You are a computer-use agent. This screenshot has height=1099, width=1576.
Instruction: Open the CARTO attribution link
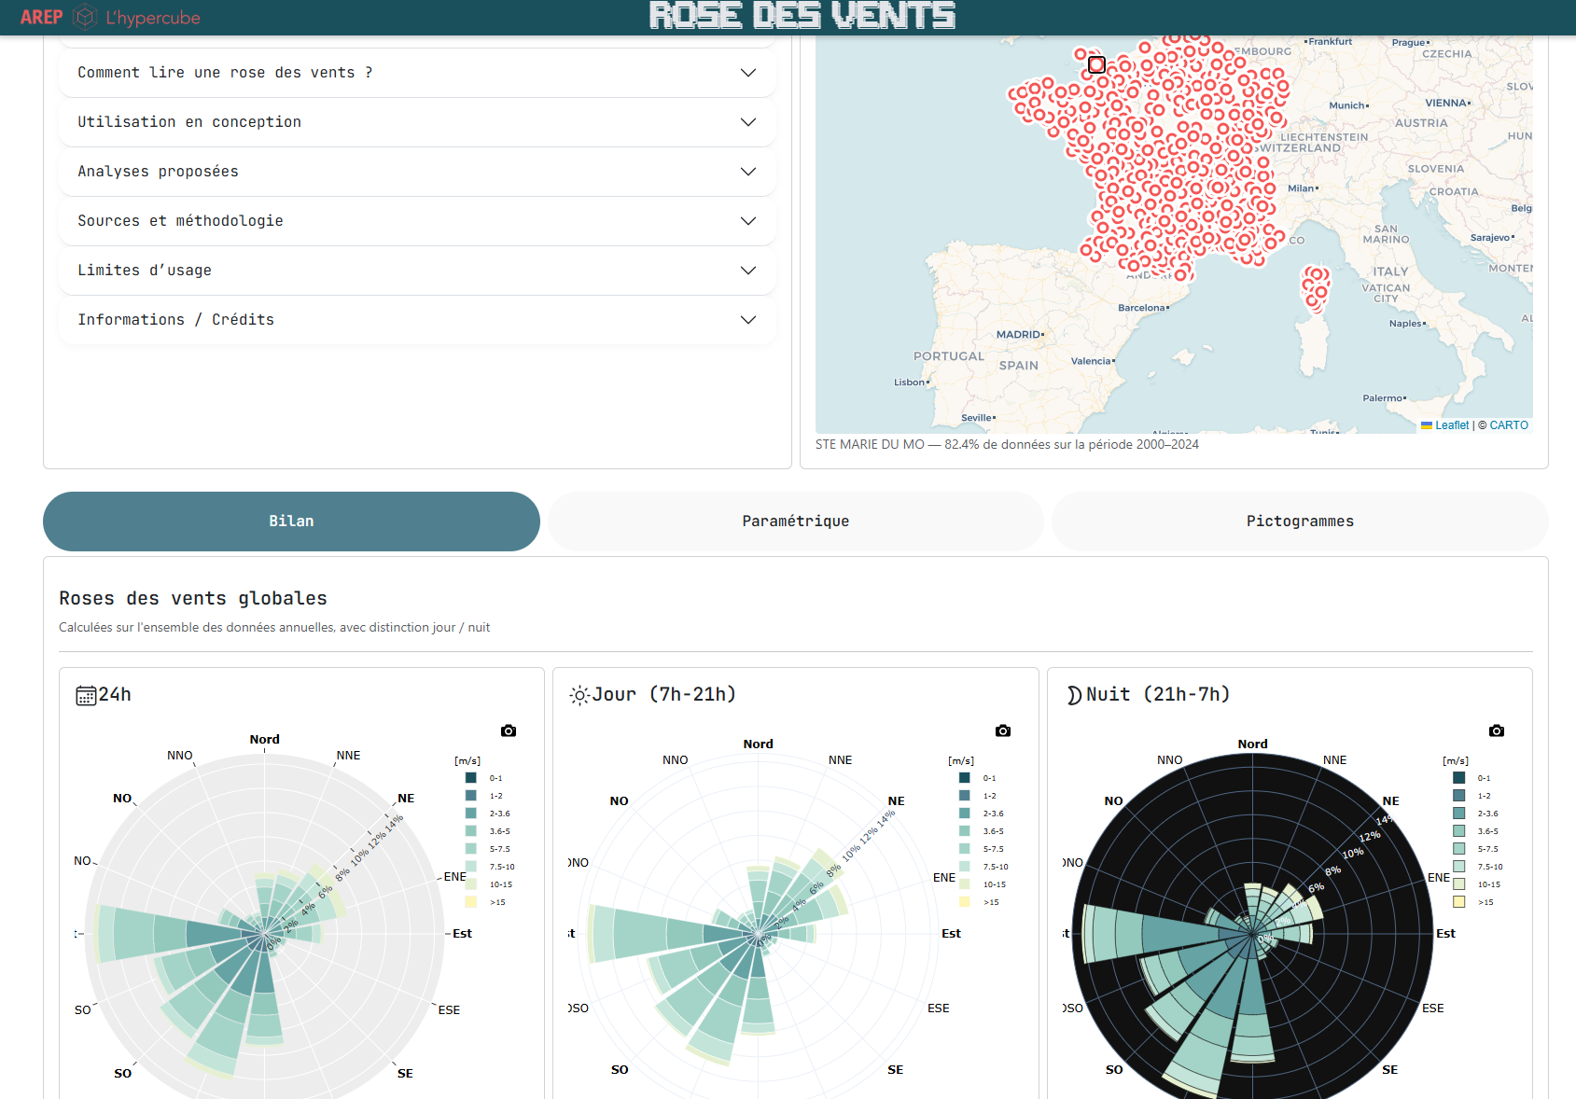tap(1509, 425)
